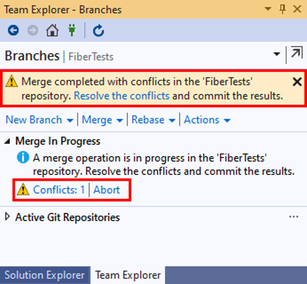Click the Forward navigation arrow icon
The height and width of the screenshot is (284, 307).
click(x=33, y=31)
